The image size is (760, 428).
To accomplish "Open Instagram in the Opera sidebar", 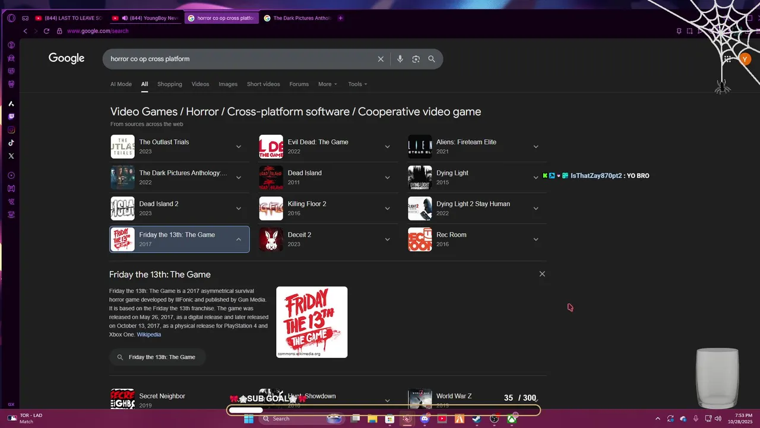I will point(11,130).
